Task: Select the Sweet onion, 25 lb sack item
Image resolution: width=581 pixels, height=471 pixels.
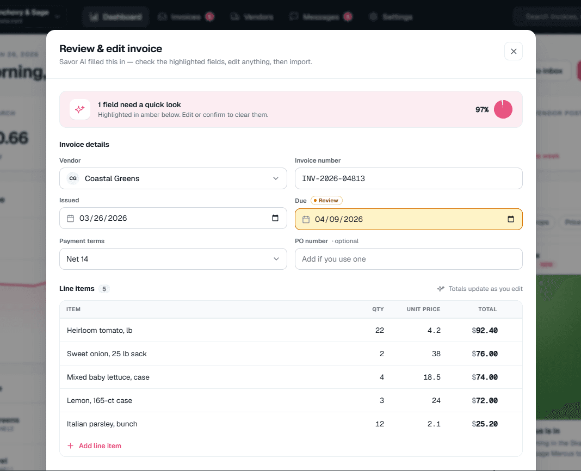Action: [107, 354]
